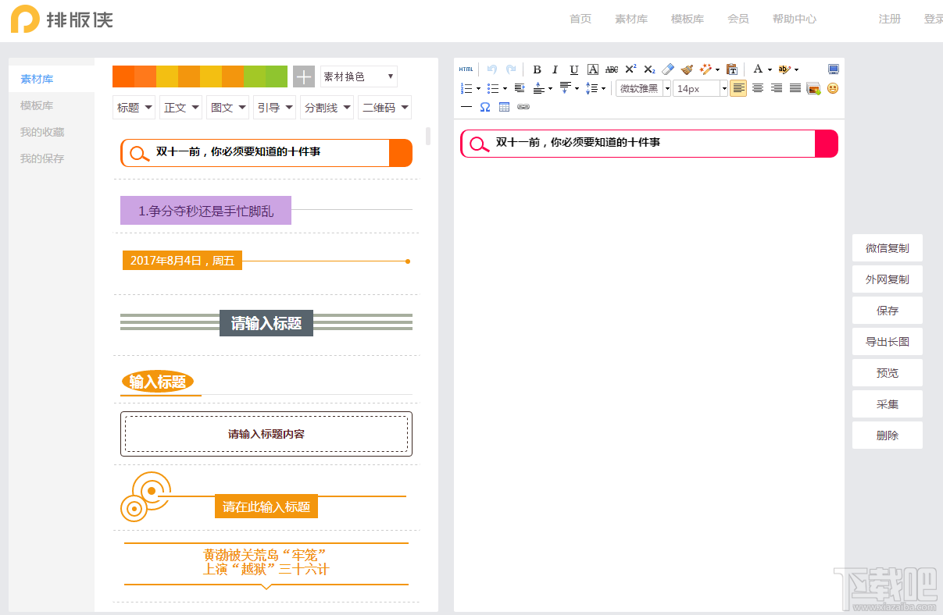Click the 外网复制 button
This screenshot has height=615, width=943.
pyautogui.click(x=888, y=279)
